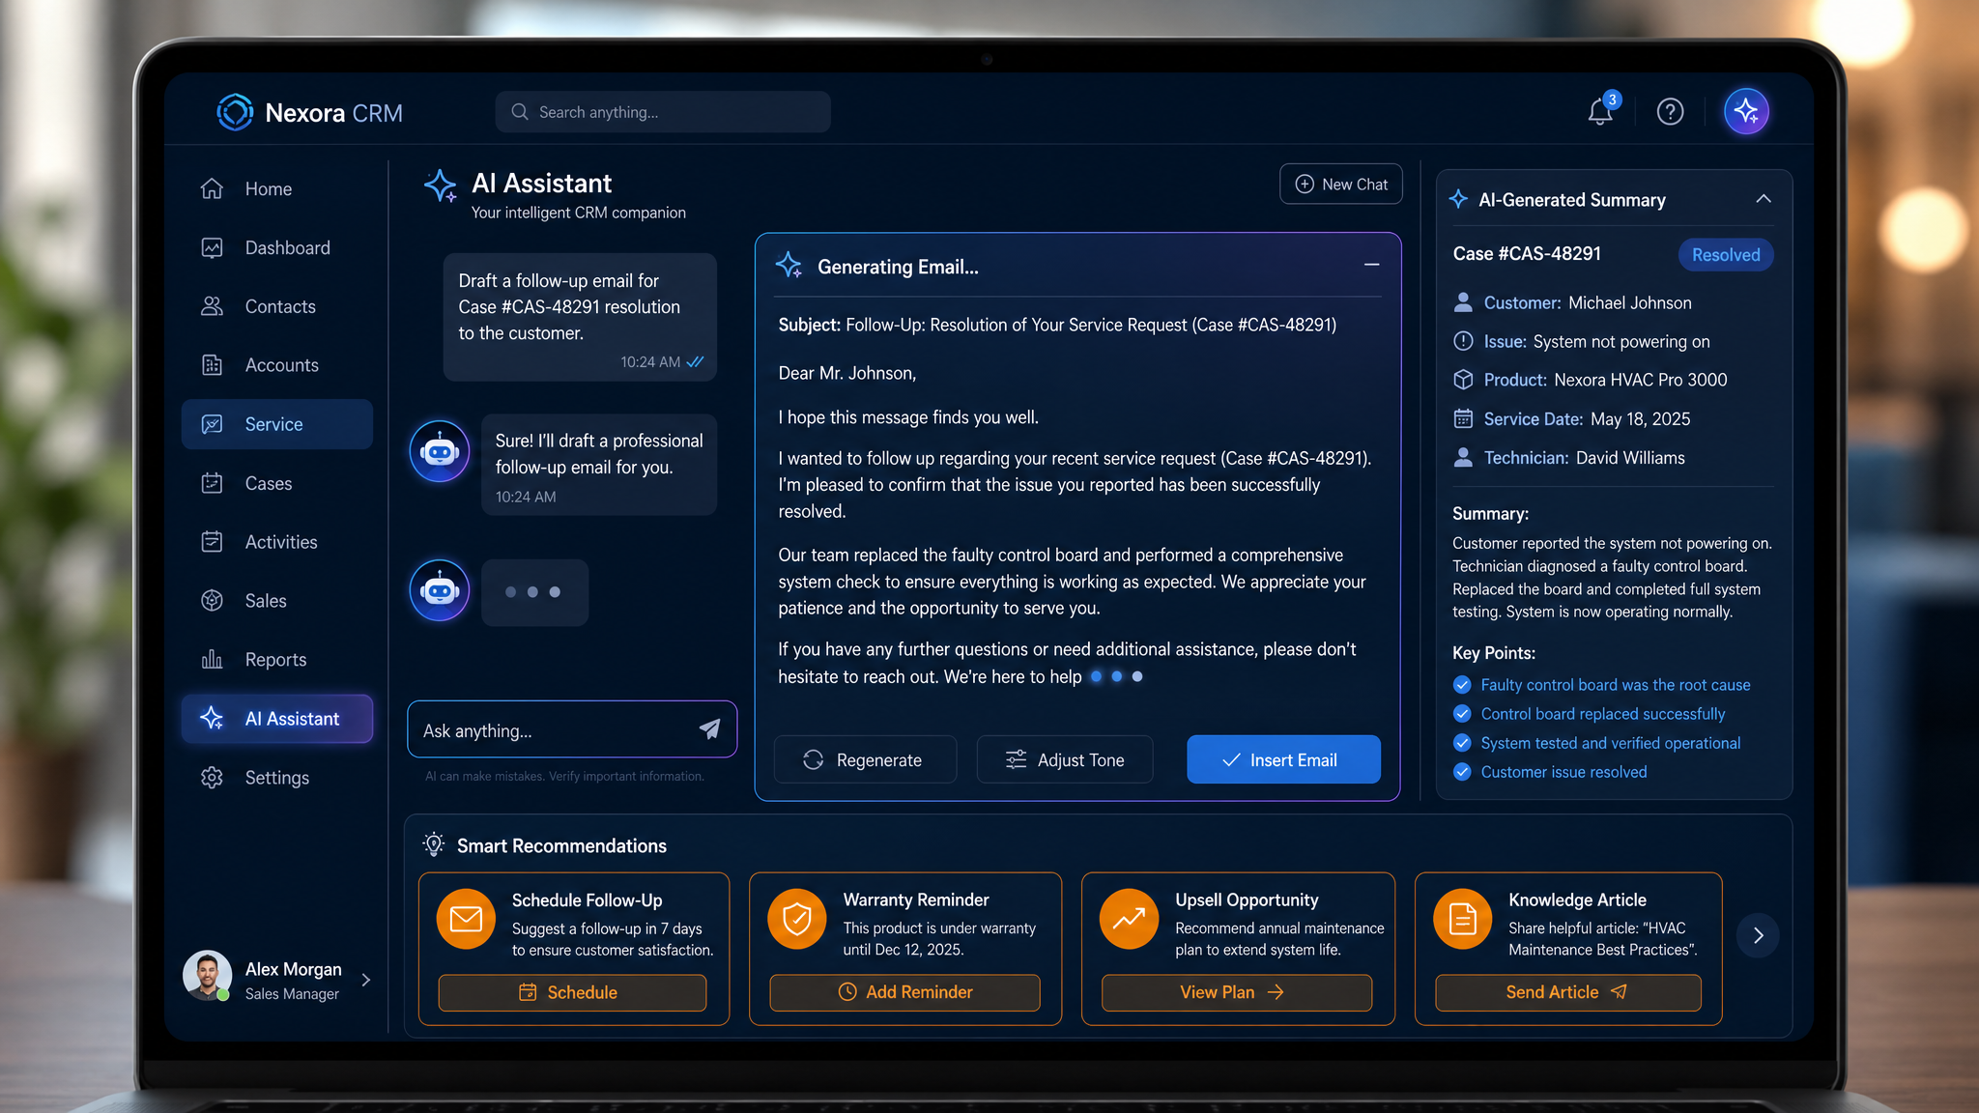Screen dimensions: 1979x1113
Task: Open the help question mark icon
Action: (1670, 112)
